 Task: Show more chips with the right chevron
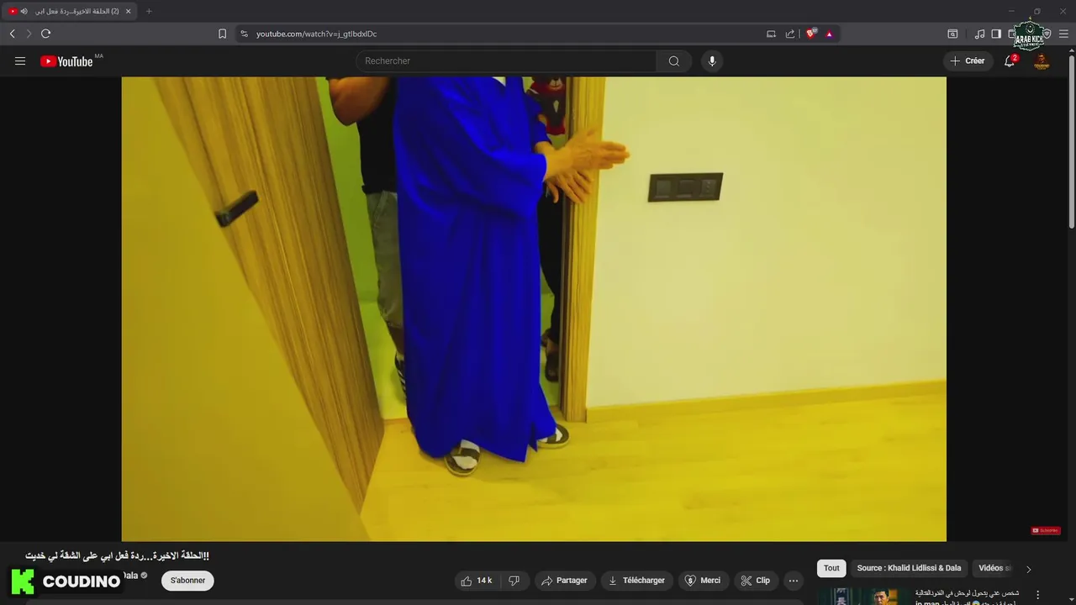point(1028,569)
